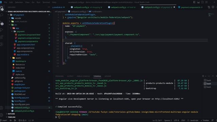Open Explorer views and more actions menu
Viewport: 217px width, 122px height.
pyautogui.click(x=49, y=7)
